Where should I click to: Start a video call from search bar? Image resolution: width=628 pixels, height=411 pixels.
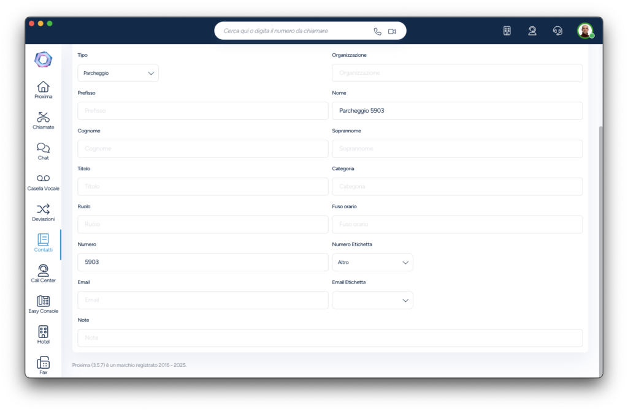(392, 31)
